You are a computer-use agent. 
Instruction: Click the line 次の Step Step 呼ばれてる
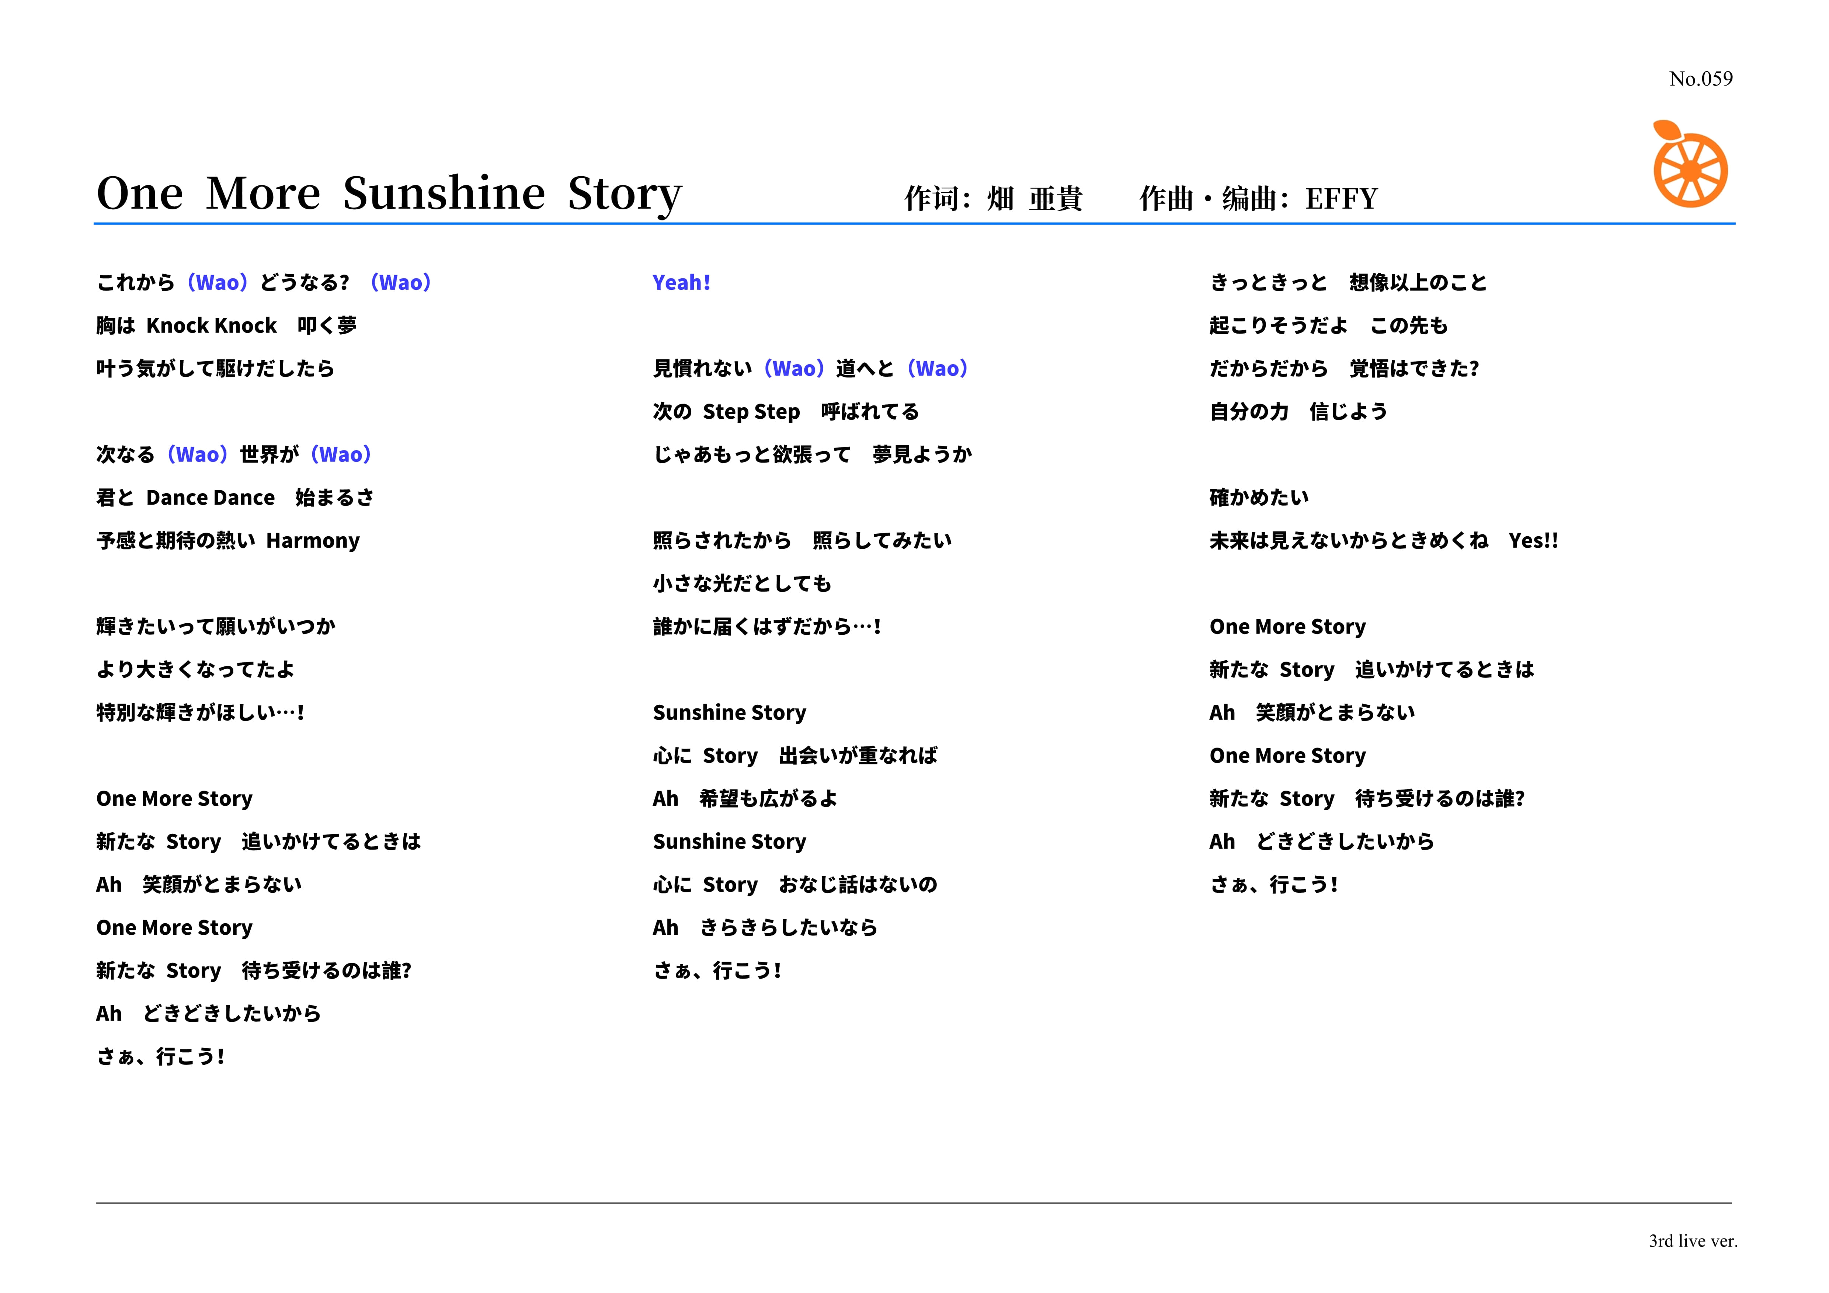pyautogui.click(x=785, y=412)
